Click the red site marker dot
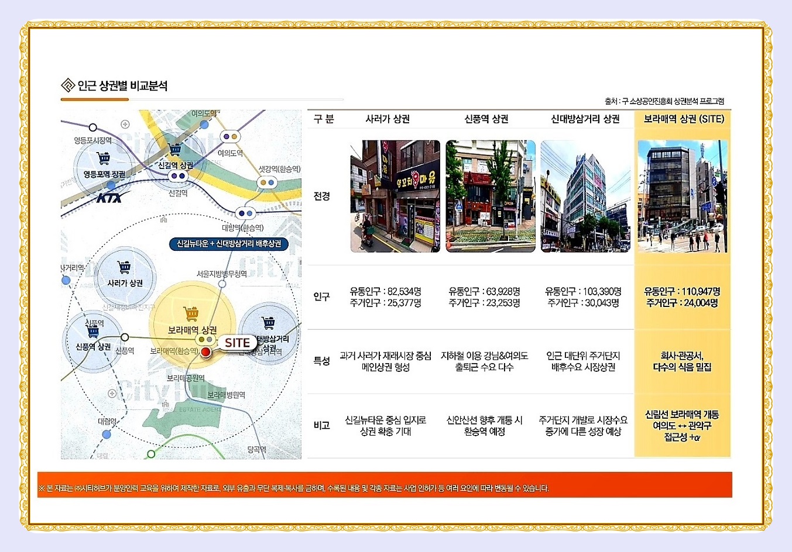 [x=205, y=352]
